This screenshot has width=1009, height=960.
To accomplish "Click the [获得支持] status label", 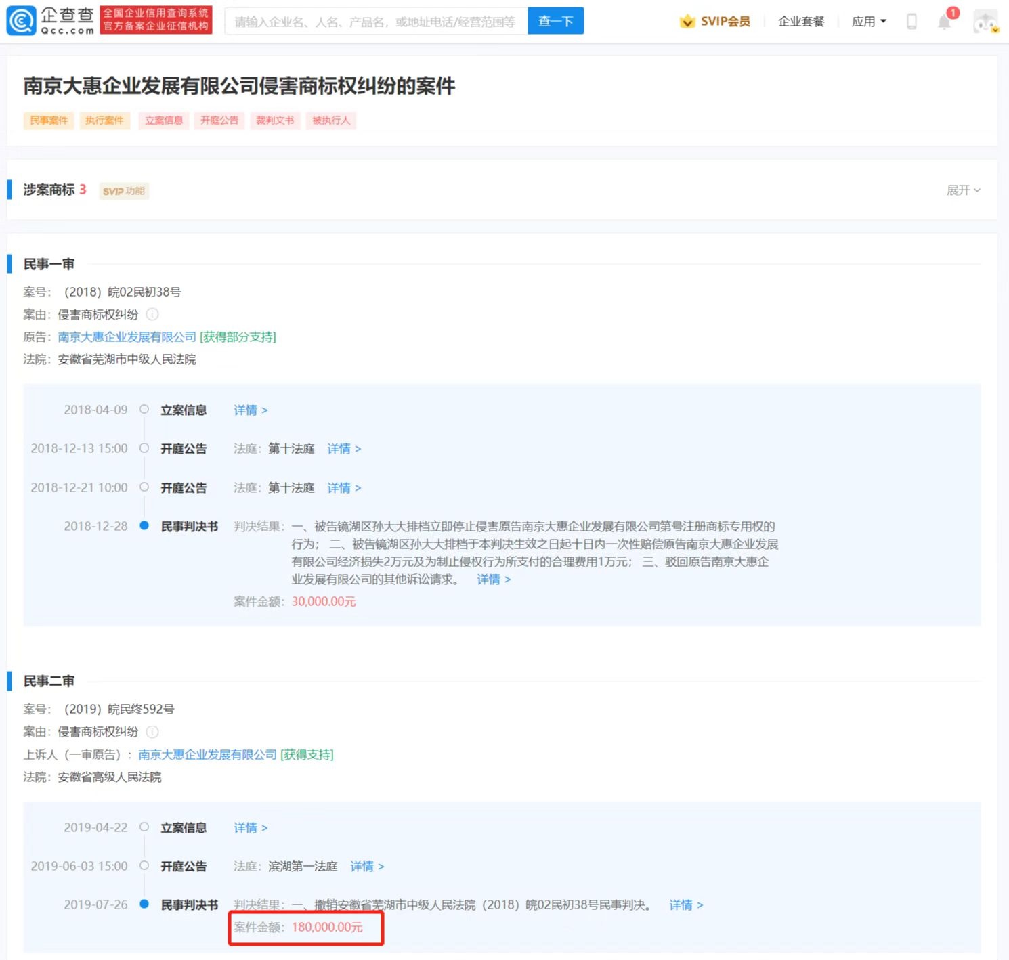I will pyautogui.click(x=307, y=755).
